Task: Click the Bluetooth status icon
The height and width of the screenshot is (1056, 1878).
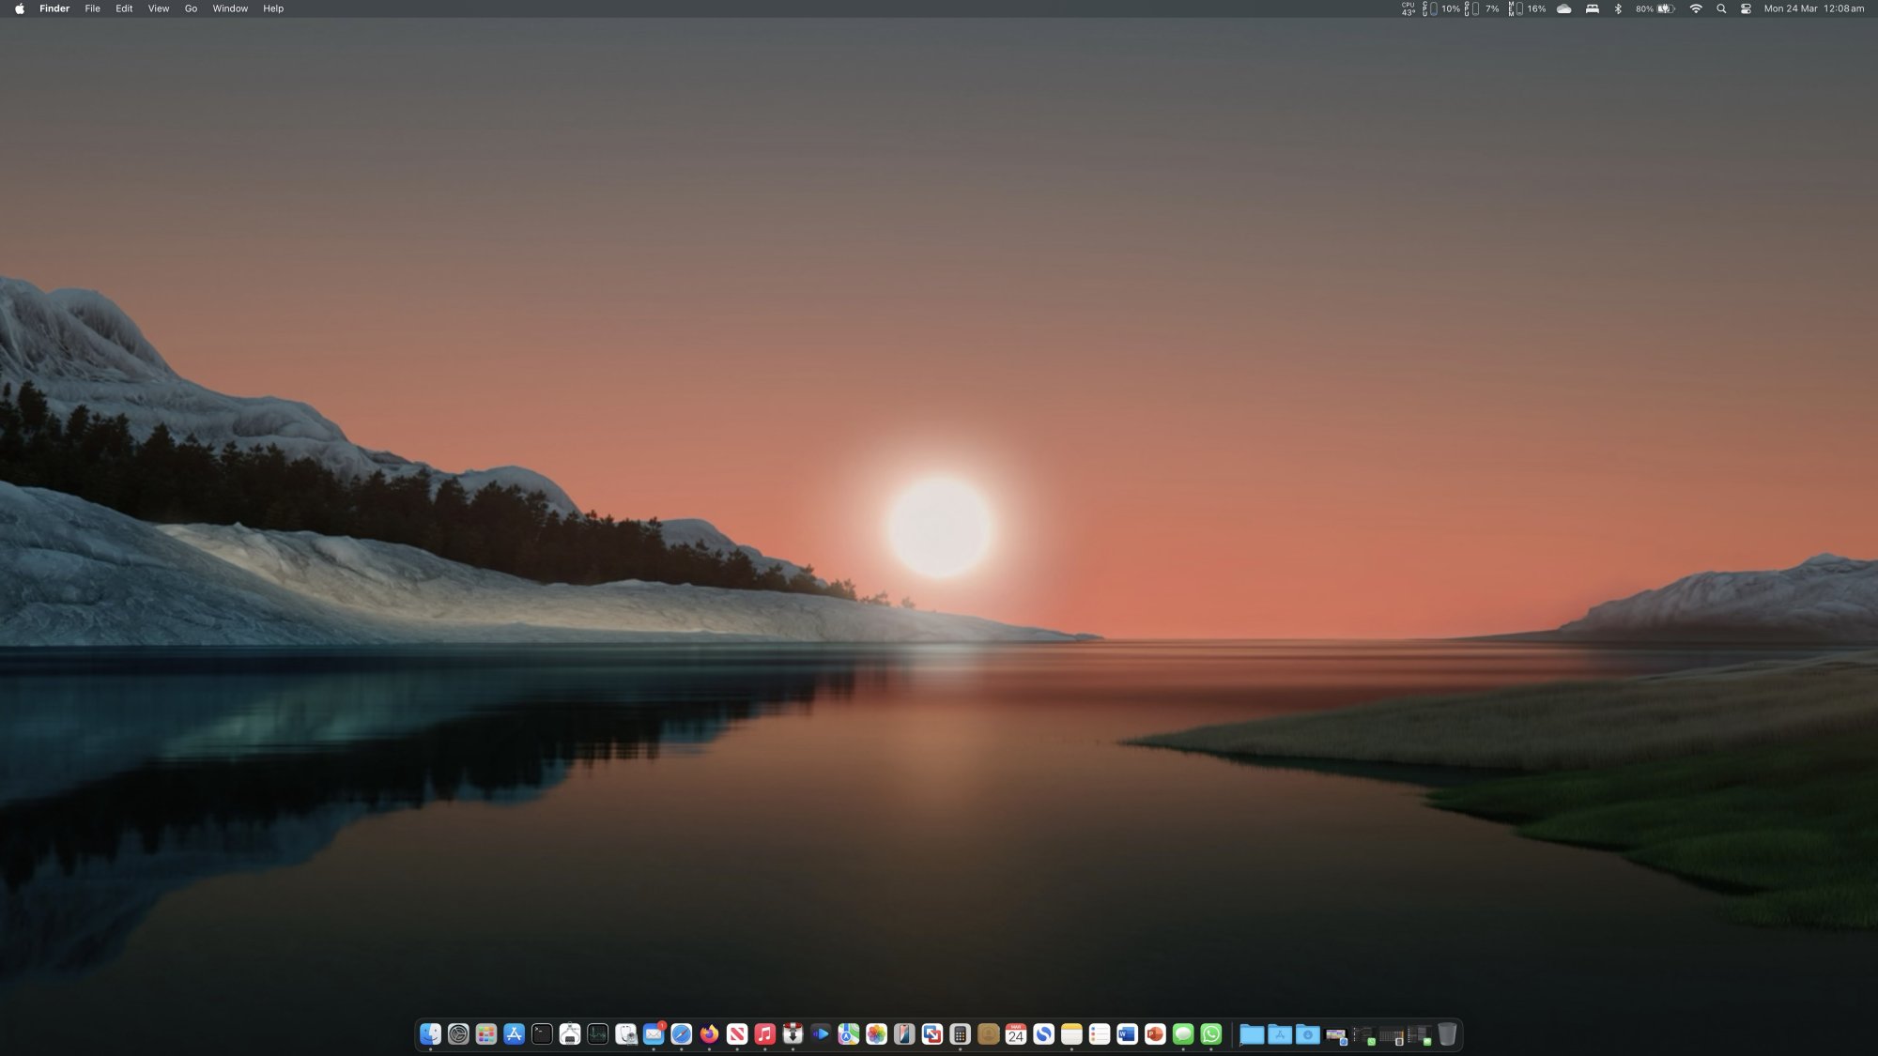Action: click(x=1618, y=8)
